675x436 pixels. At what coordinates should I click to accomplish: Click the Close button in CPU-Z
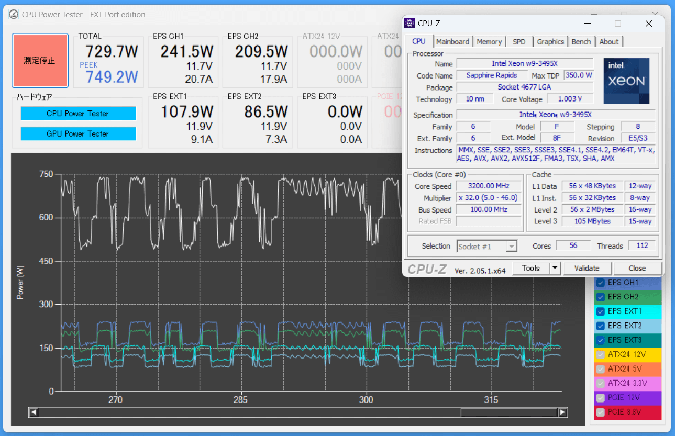[637, 268]
